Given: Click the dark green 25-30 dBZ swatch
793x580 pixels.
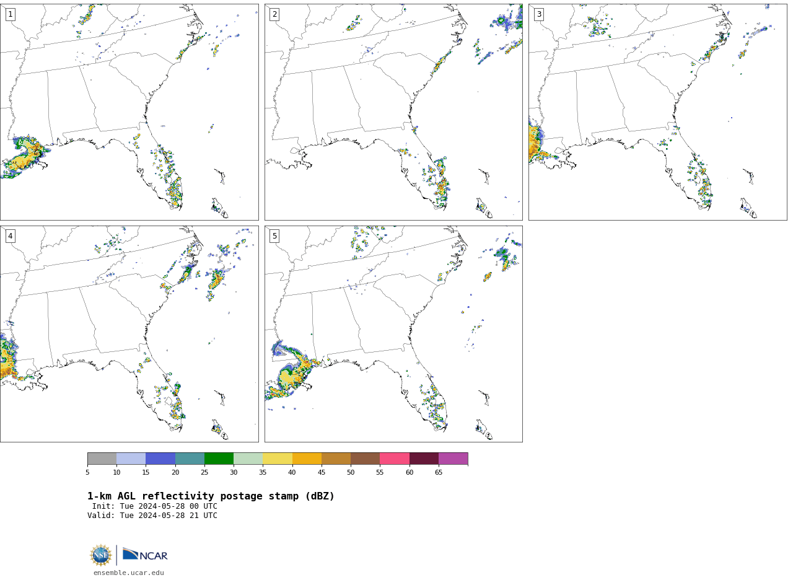Looking at the screenshot, I should pos(219,459).
